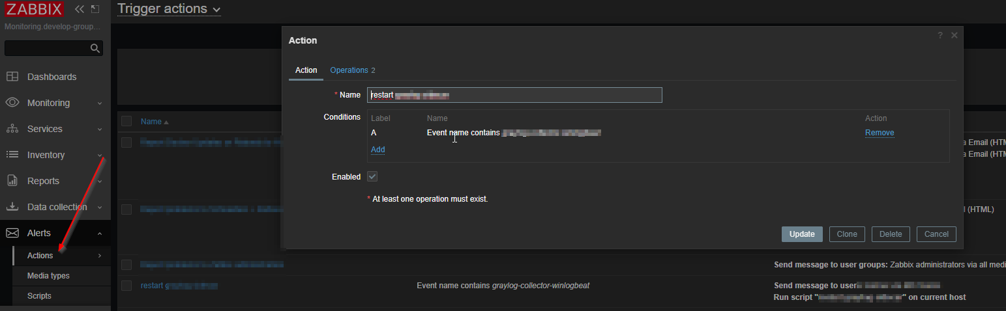The width and height of the screenshot is (1006, 311).
Task: Collapse the Alerts menu section
Action: coord(99,233)
